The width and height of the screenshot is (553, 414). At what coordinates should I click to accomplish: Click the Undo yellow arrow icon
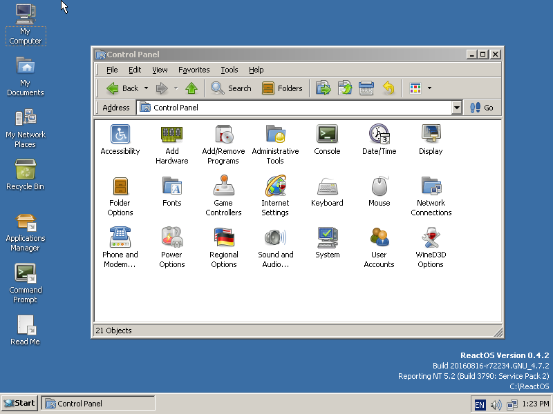click(388, 88)
